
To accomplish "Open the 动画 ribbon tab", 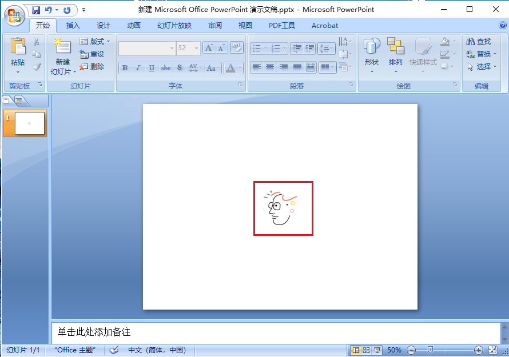I will coord(133,26).
